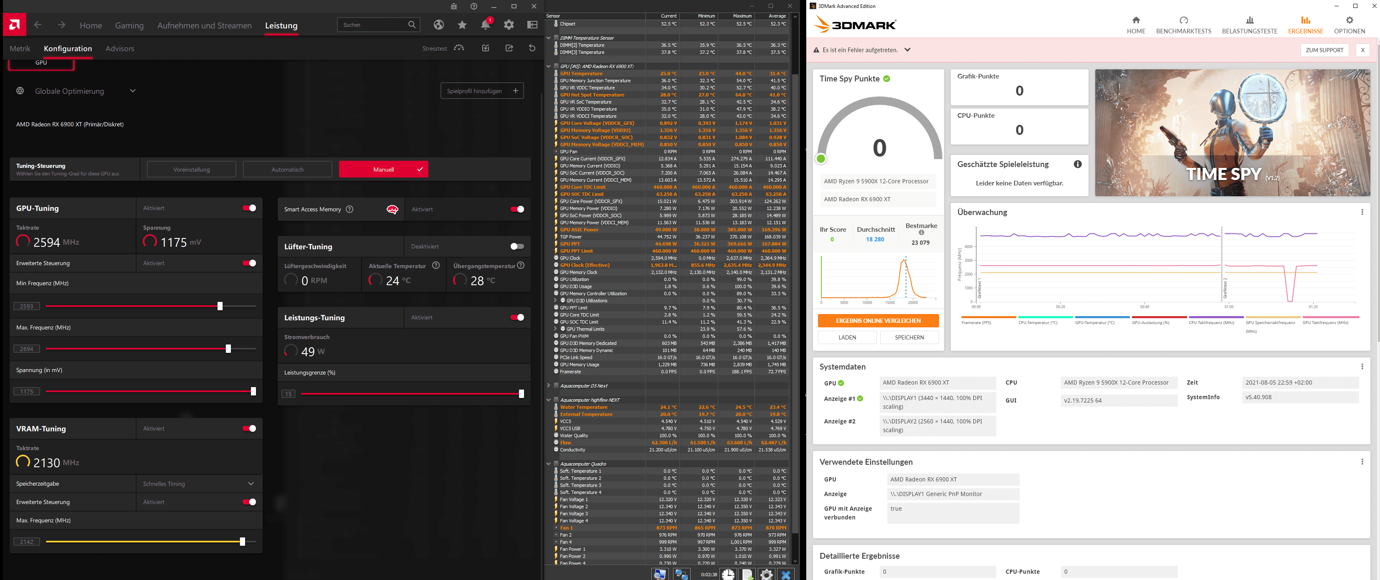Open BENCHMARKTESTS in 3DMark
The image size is (1380, 580).
click(x=1183, y=25)
